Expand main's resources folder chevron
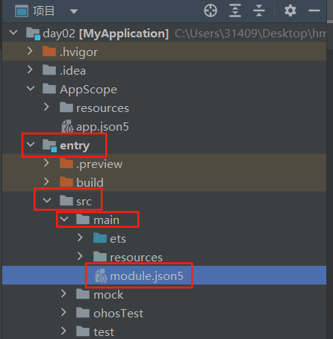 coord(80,256)
